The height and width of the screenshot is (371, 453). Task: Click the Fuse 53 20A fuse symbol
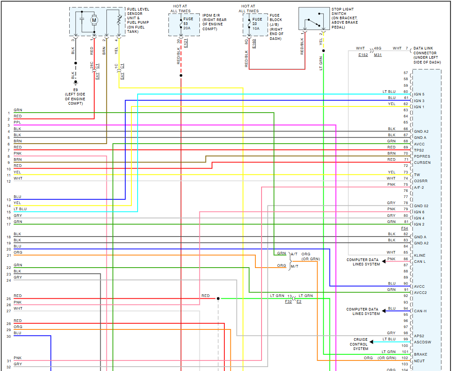coord(181,24)
